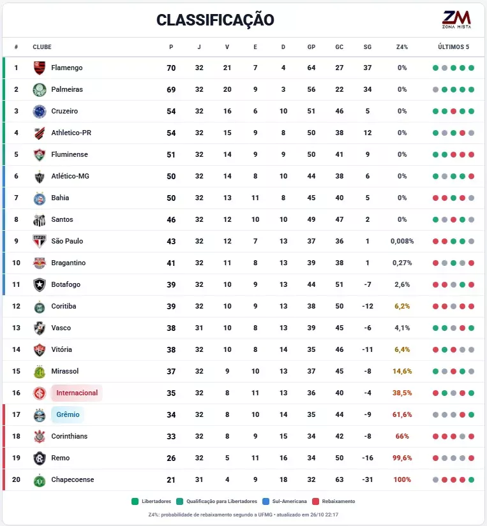Click the green Libertadores legend swatch

(135, 502)
